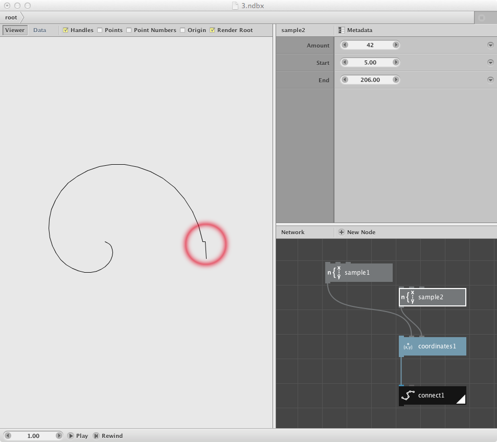Screen dimensions: 497x442
Task: Decrease the Amount value with left arrow
Action: coord(345,45)
